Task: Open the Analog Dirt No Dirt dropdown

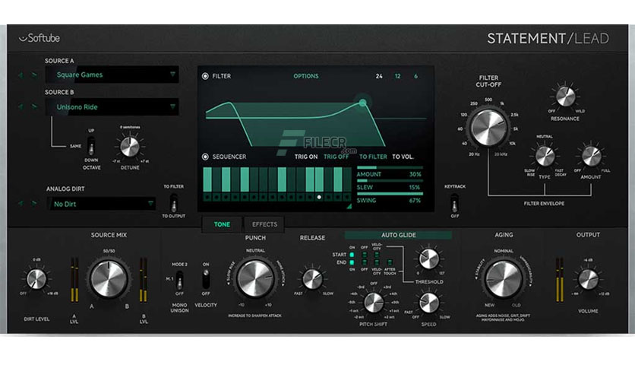Action: point(100,204)
